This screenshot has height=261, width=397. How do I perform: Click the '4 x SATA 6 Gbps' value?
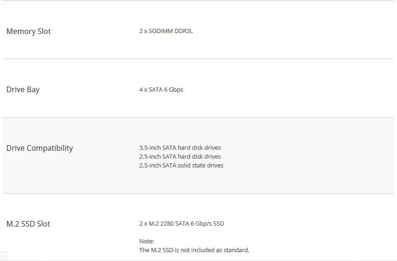(x=161, y=90)
